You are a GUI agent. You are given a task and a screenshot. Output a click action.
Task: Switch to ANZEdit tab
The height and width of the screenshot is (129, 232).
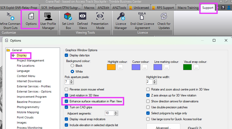tap(103, 8)
